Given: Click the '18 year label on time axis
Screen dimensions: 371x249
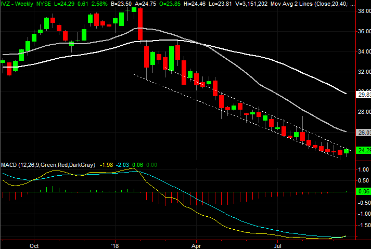Looking at the screenshot, I should (115, 243).
